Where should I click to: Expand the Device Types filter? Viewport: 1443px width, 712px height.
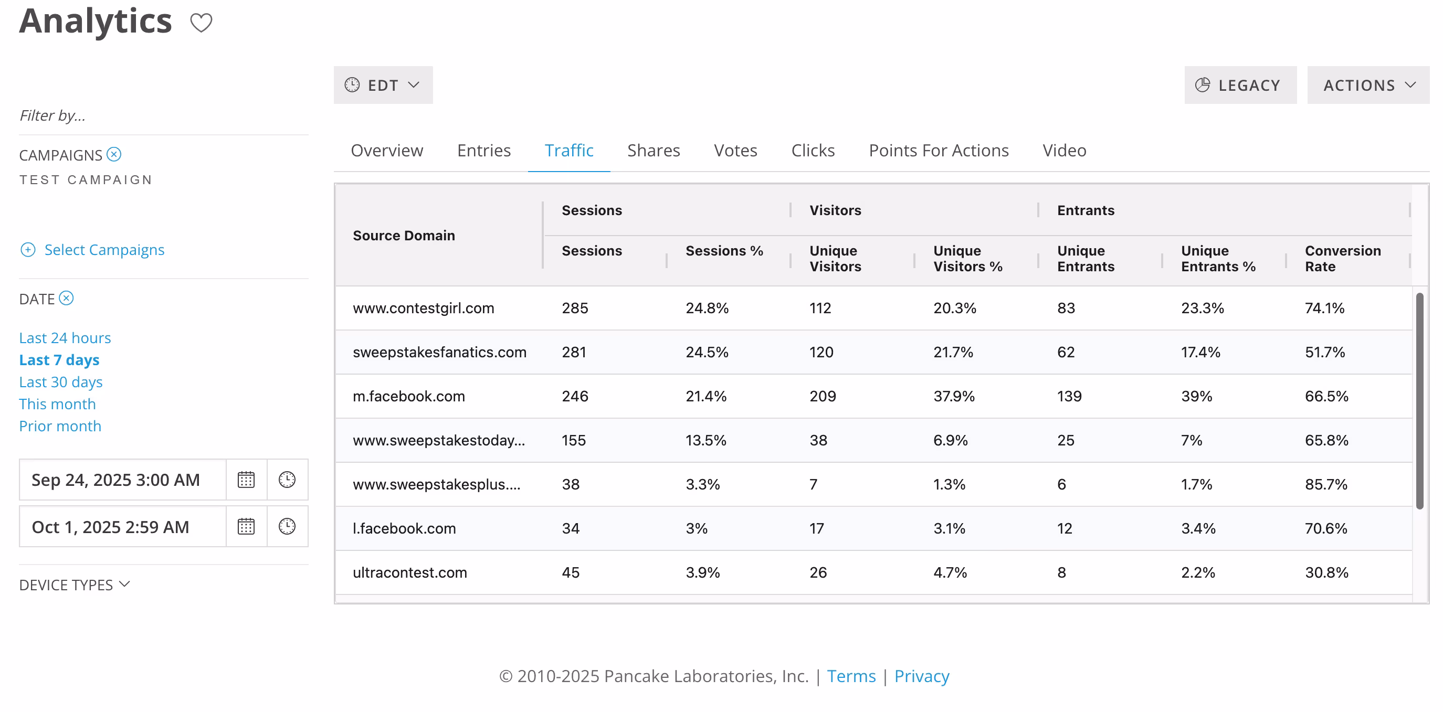[x=75, y=585]
